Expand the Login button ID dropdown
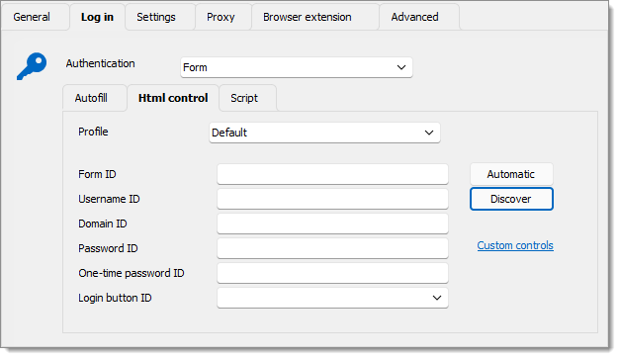 [x=332, y=298]
